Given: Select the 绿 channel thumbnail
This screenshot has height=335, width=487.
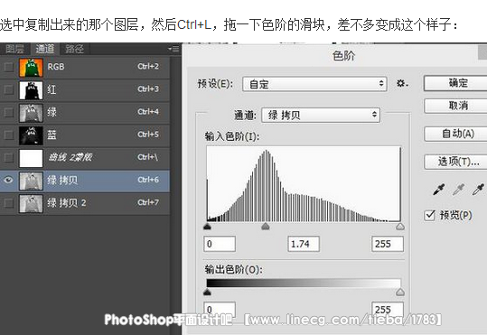Looking at the screenshot, I should 31,113.
